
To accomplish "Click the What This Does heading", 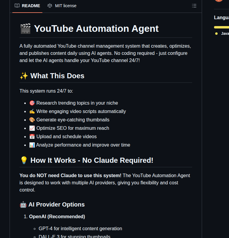I will click(x=57, y=76).
